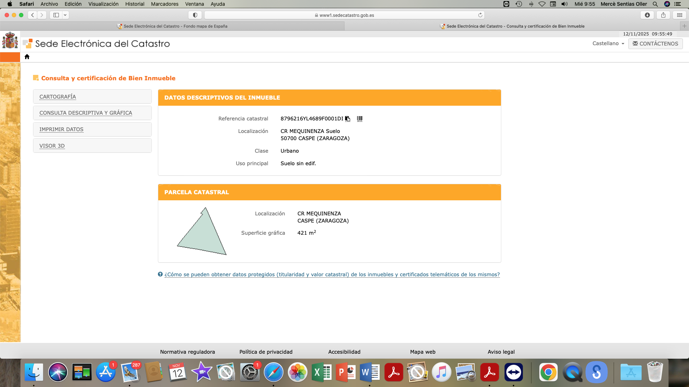
Task: Open the VISOR 3D link
Action: [52, 146]
